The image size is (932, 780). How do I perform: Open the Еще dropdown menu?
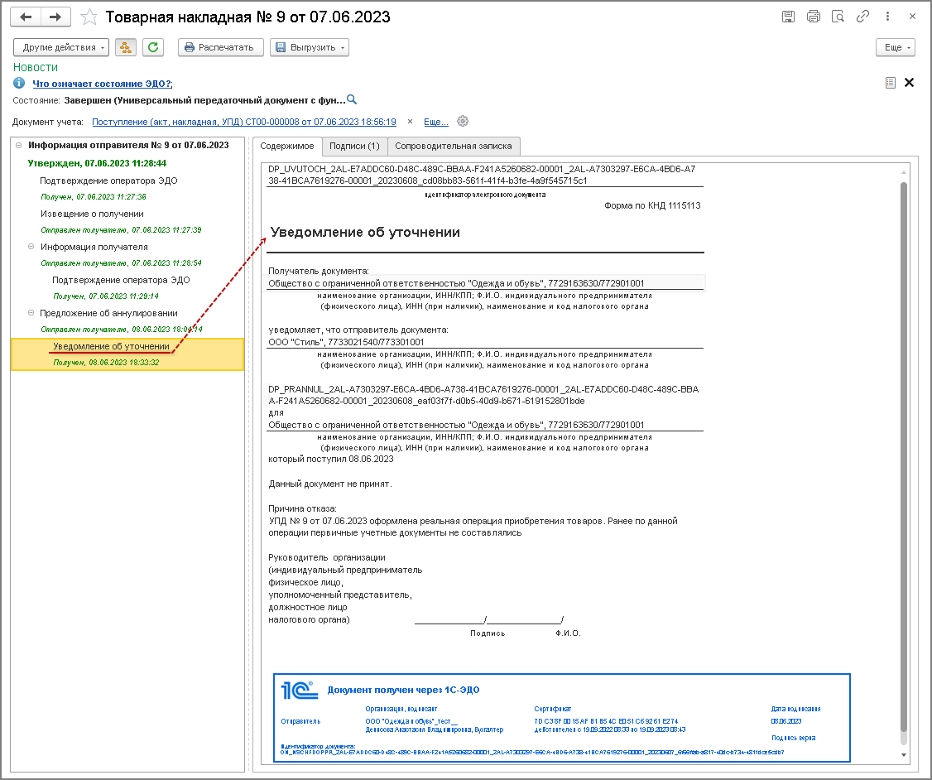point(895,47)
